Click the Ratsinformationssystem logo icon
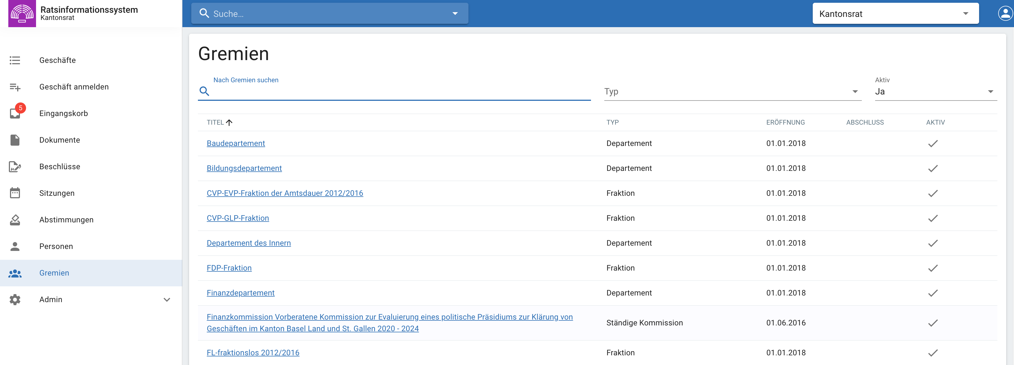The width and height of the screenshot is (1014, 365). [22, 13]
